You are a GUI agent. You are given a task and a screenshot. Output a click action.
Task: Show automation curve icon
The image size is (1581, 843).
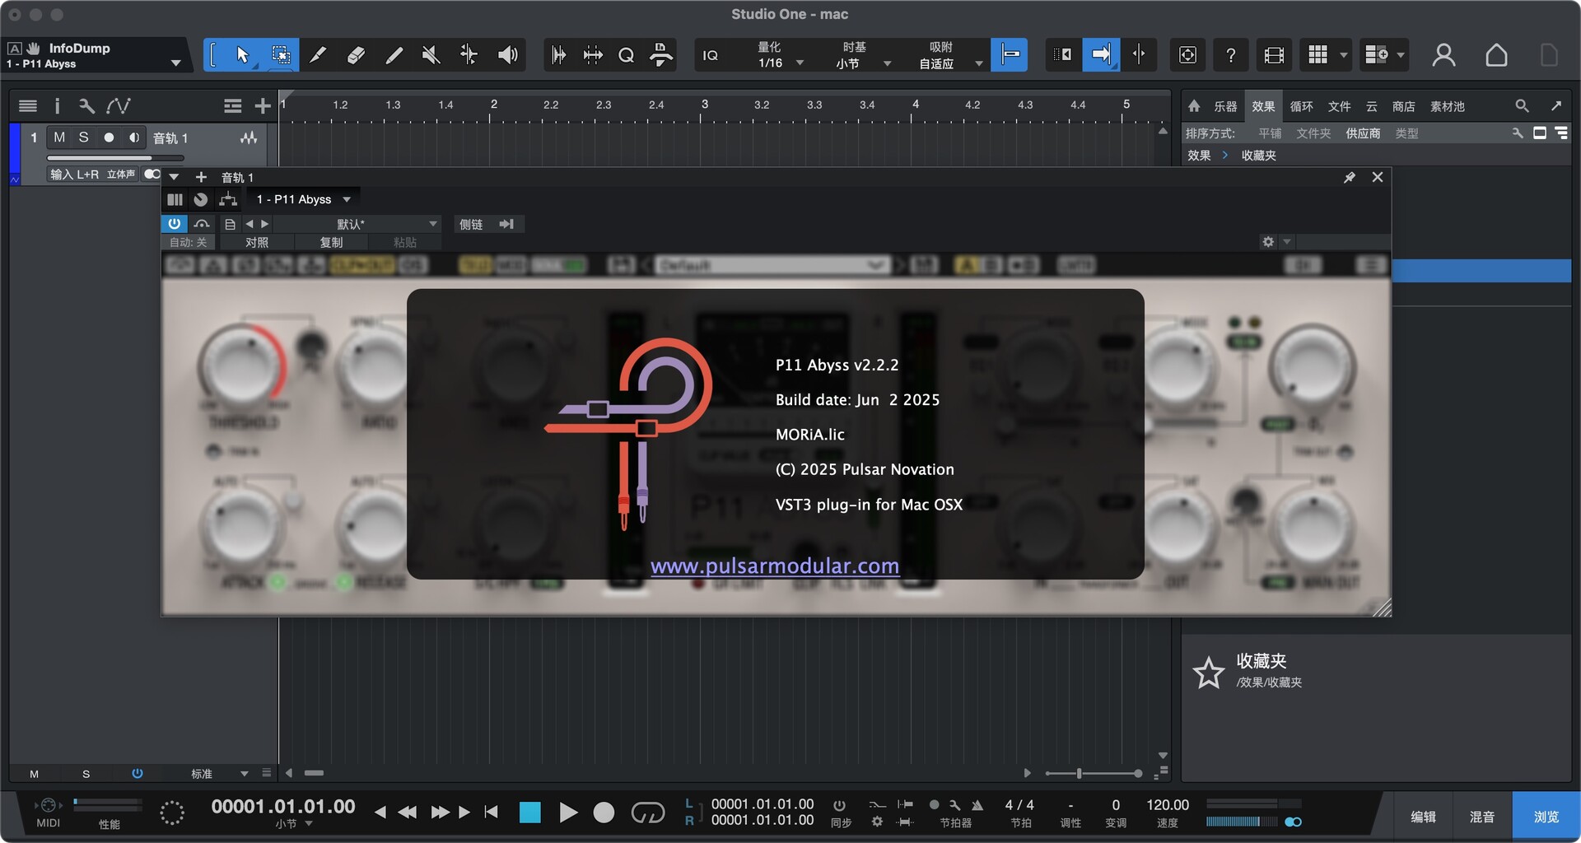point(119,105)
